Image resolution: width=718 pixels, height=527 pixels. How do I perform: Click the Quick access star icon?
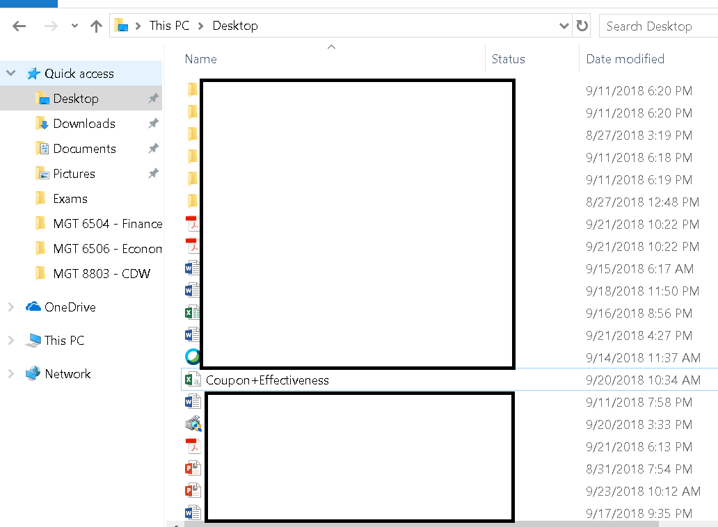pyautogui.click(x=33, y=73)
